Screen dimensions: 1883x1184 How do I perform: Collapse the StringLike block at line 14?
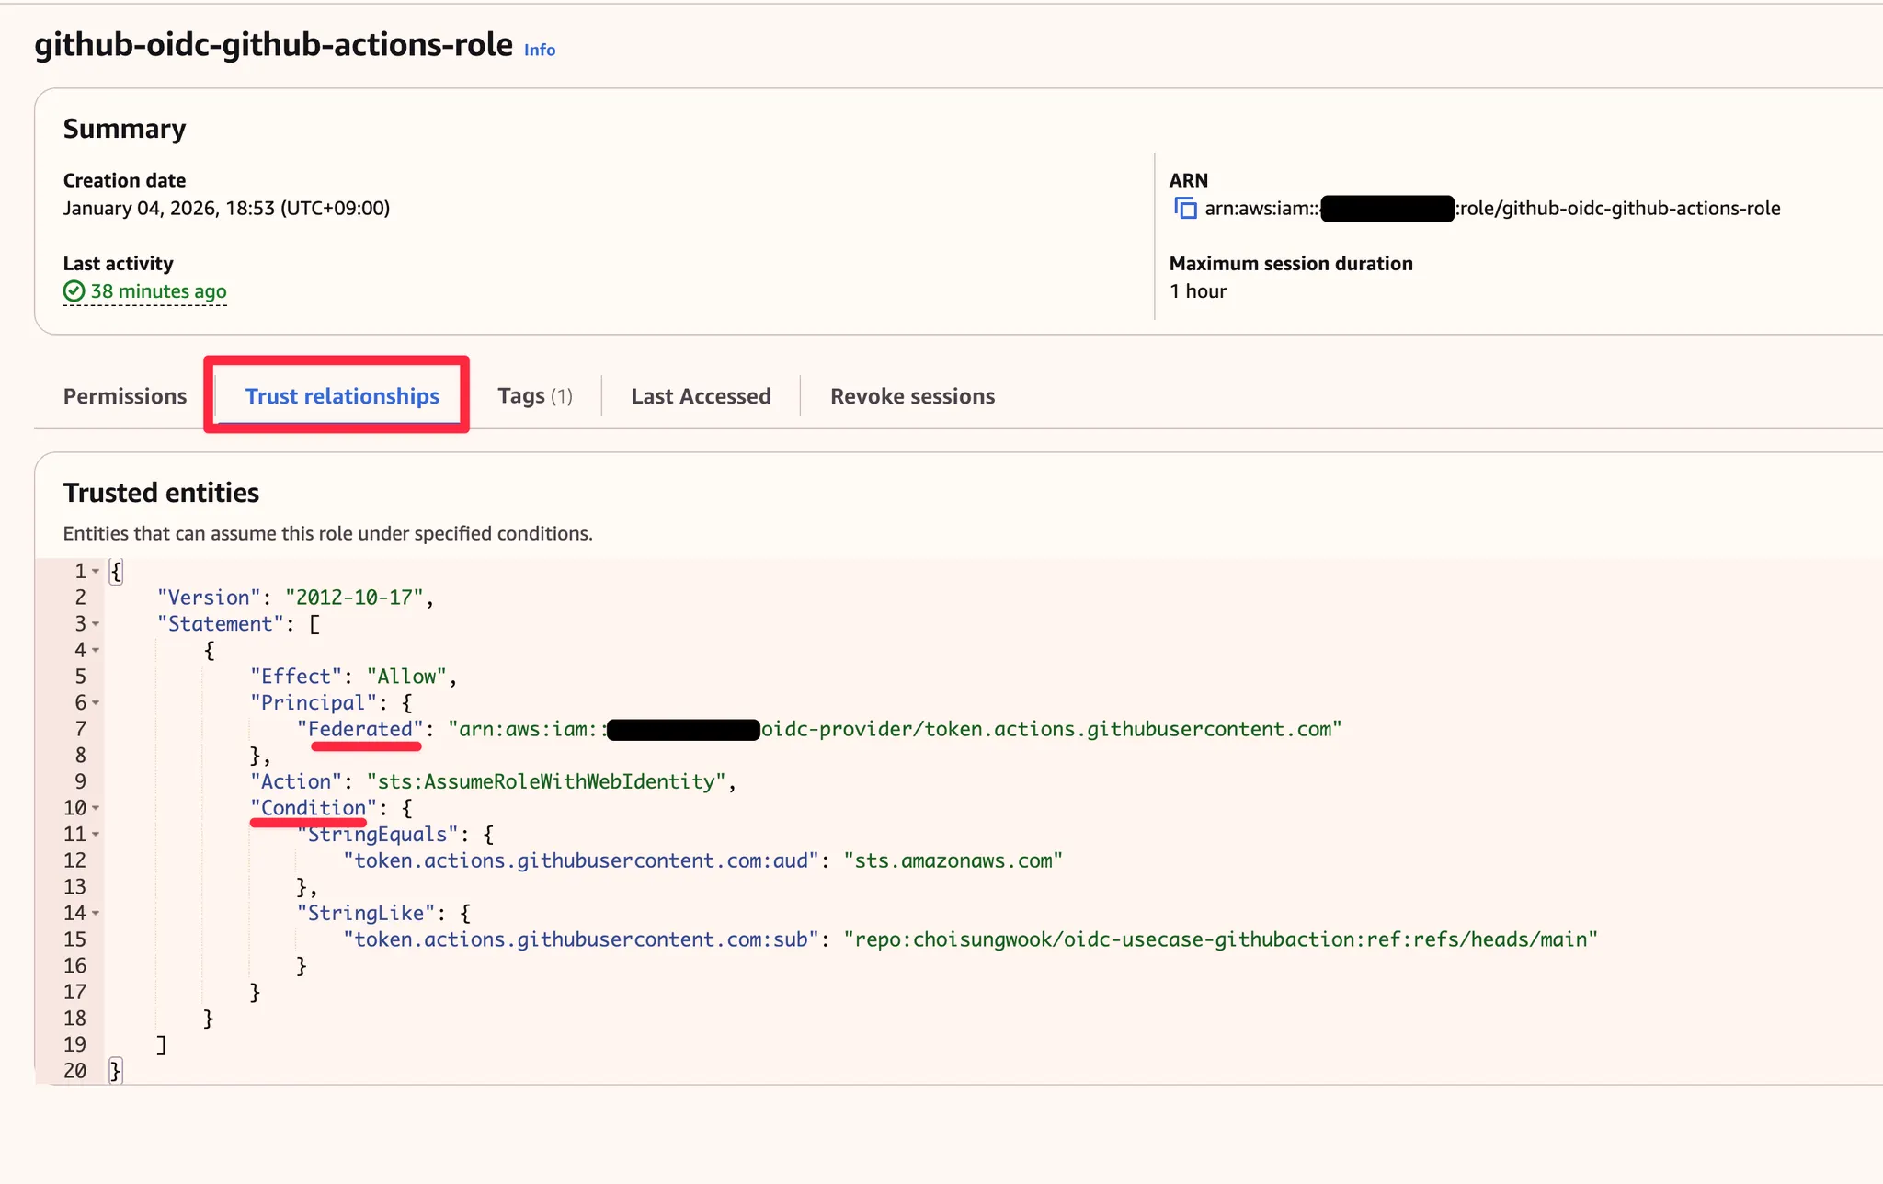96,914
